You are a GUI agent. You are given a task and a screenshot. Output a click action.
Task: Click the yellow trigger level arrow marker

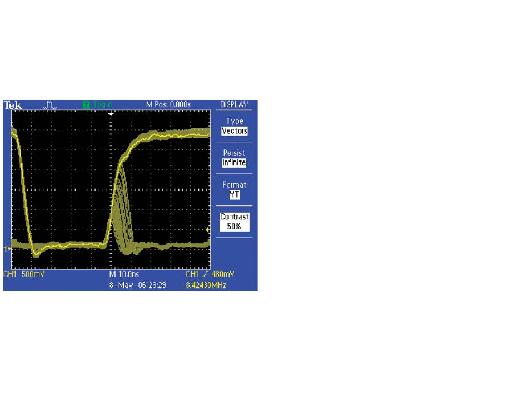pos(208,229)
